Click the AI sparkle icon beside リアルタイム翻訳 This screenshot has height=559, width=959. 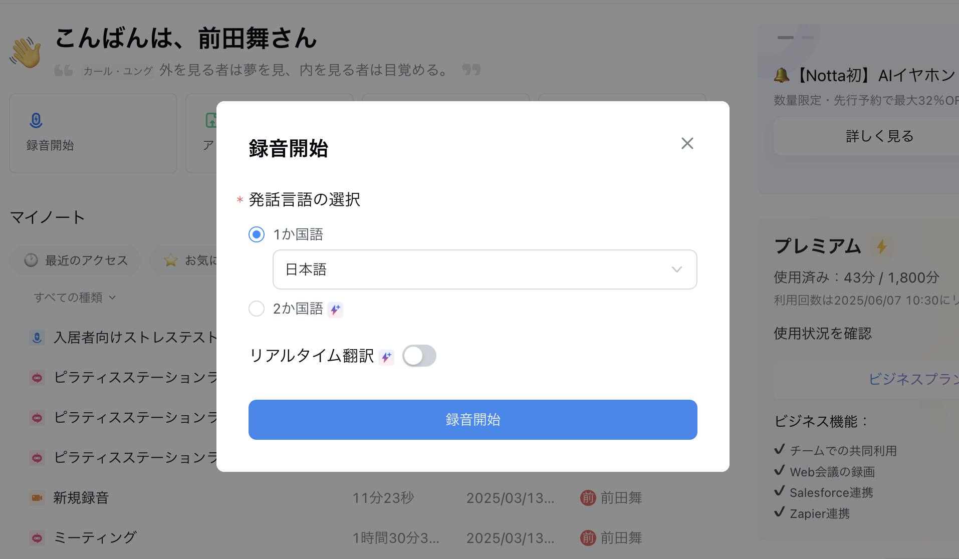(x=386, y=357)
